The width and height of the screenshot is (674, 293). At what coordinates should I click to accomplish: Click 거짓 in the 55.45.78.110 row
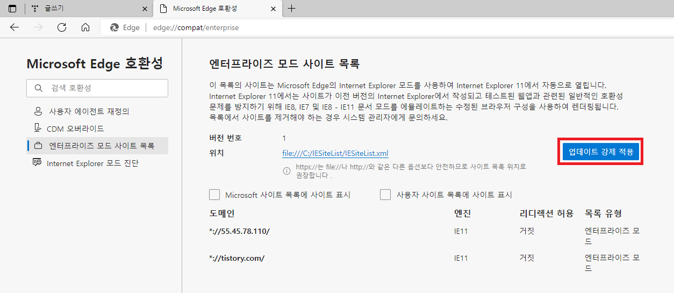[x=527, y=231]
